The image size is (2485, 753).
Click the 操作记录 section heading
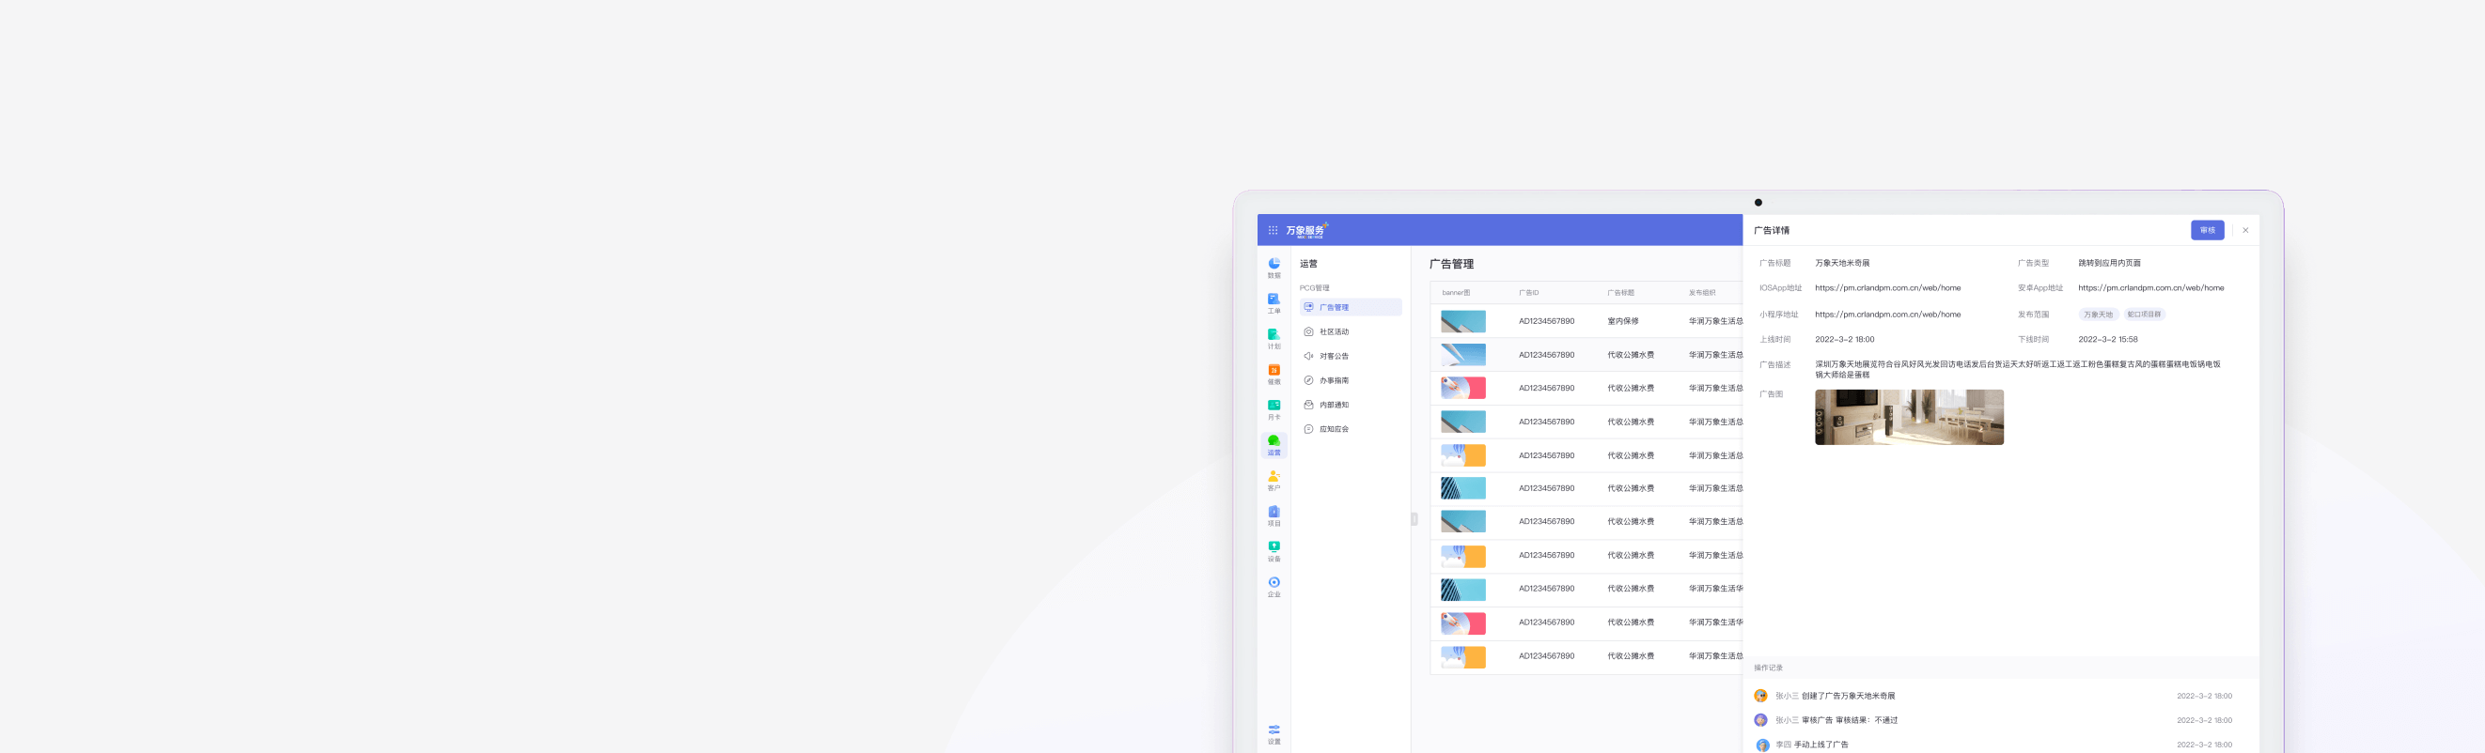coord(1767,668)
